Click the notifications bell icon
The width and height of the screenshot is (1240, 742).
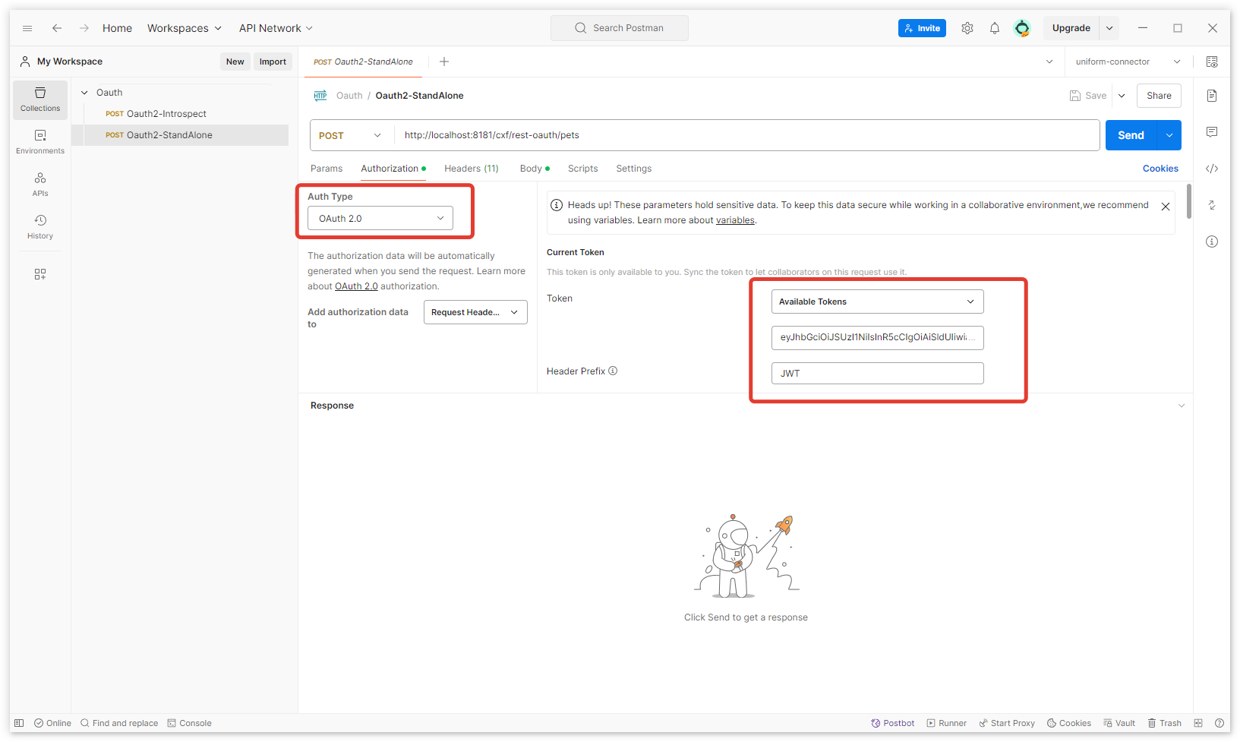click(994, 28)
